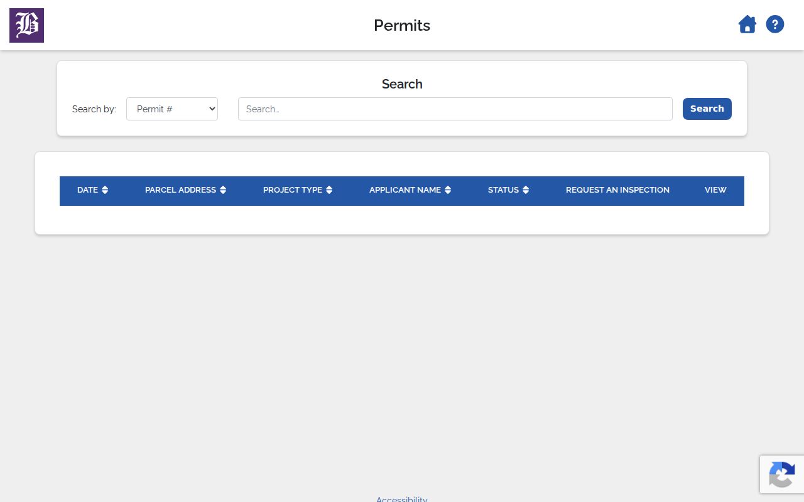This screenshot has height=502, width=804.
Task: Go to home via house icon
Action: tap(747, 25)
